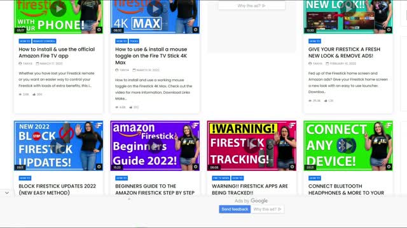This screenshot has height=228, width=407.
Task: Play the Warning Firestick Tracking video
Action: 252,146
